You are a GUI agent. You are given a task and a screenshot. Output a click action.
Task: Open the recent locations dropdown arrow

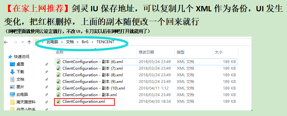[x=23, y=42]
